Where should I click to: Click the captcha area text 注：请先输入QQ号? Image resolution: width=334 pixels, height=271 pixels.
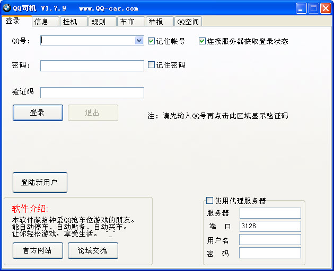218,116
